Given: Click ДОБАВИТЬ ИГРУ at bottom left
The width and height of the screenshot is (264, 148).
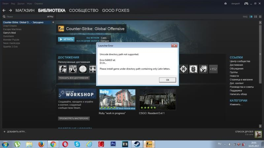Looking at the screenshot, I should 15,132.
